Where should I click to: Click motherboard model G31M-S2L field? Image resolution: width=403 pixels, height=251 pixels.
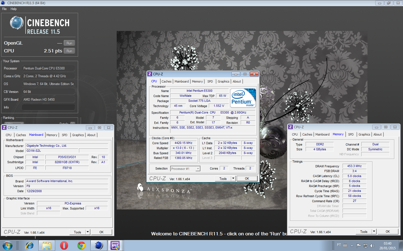coord(52,151)
